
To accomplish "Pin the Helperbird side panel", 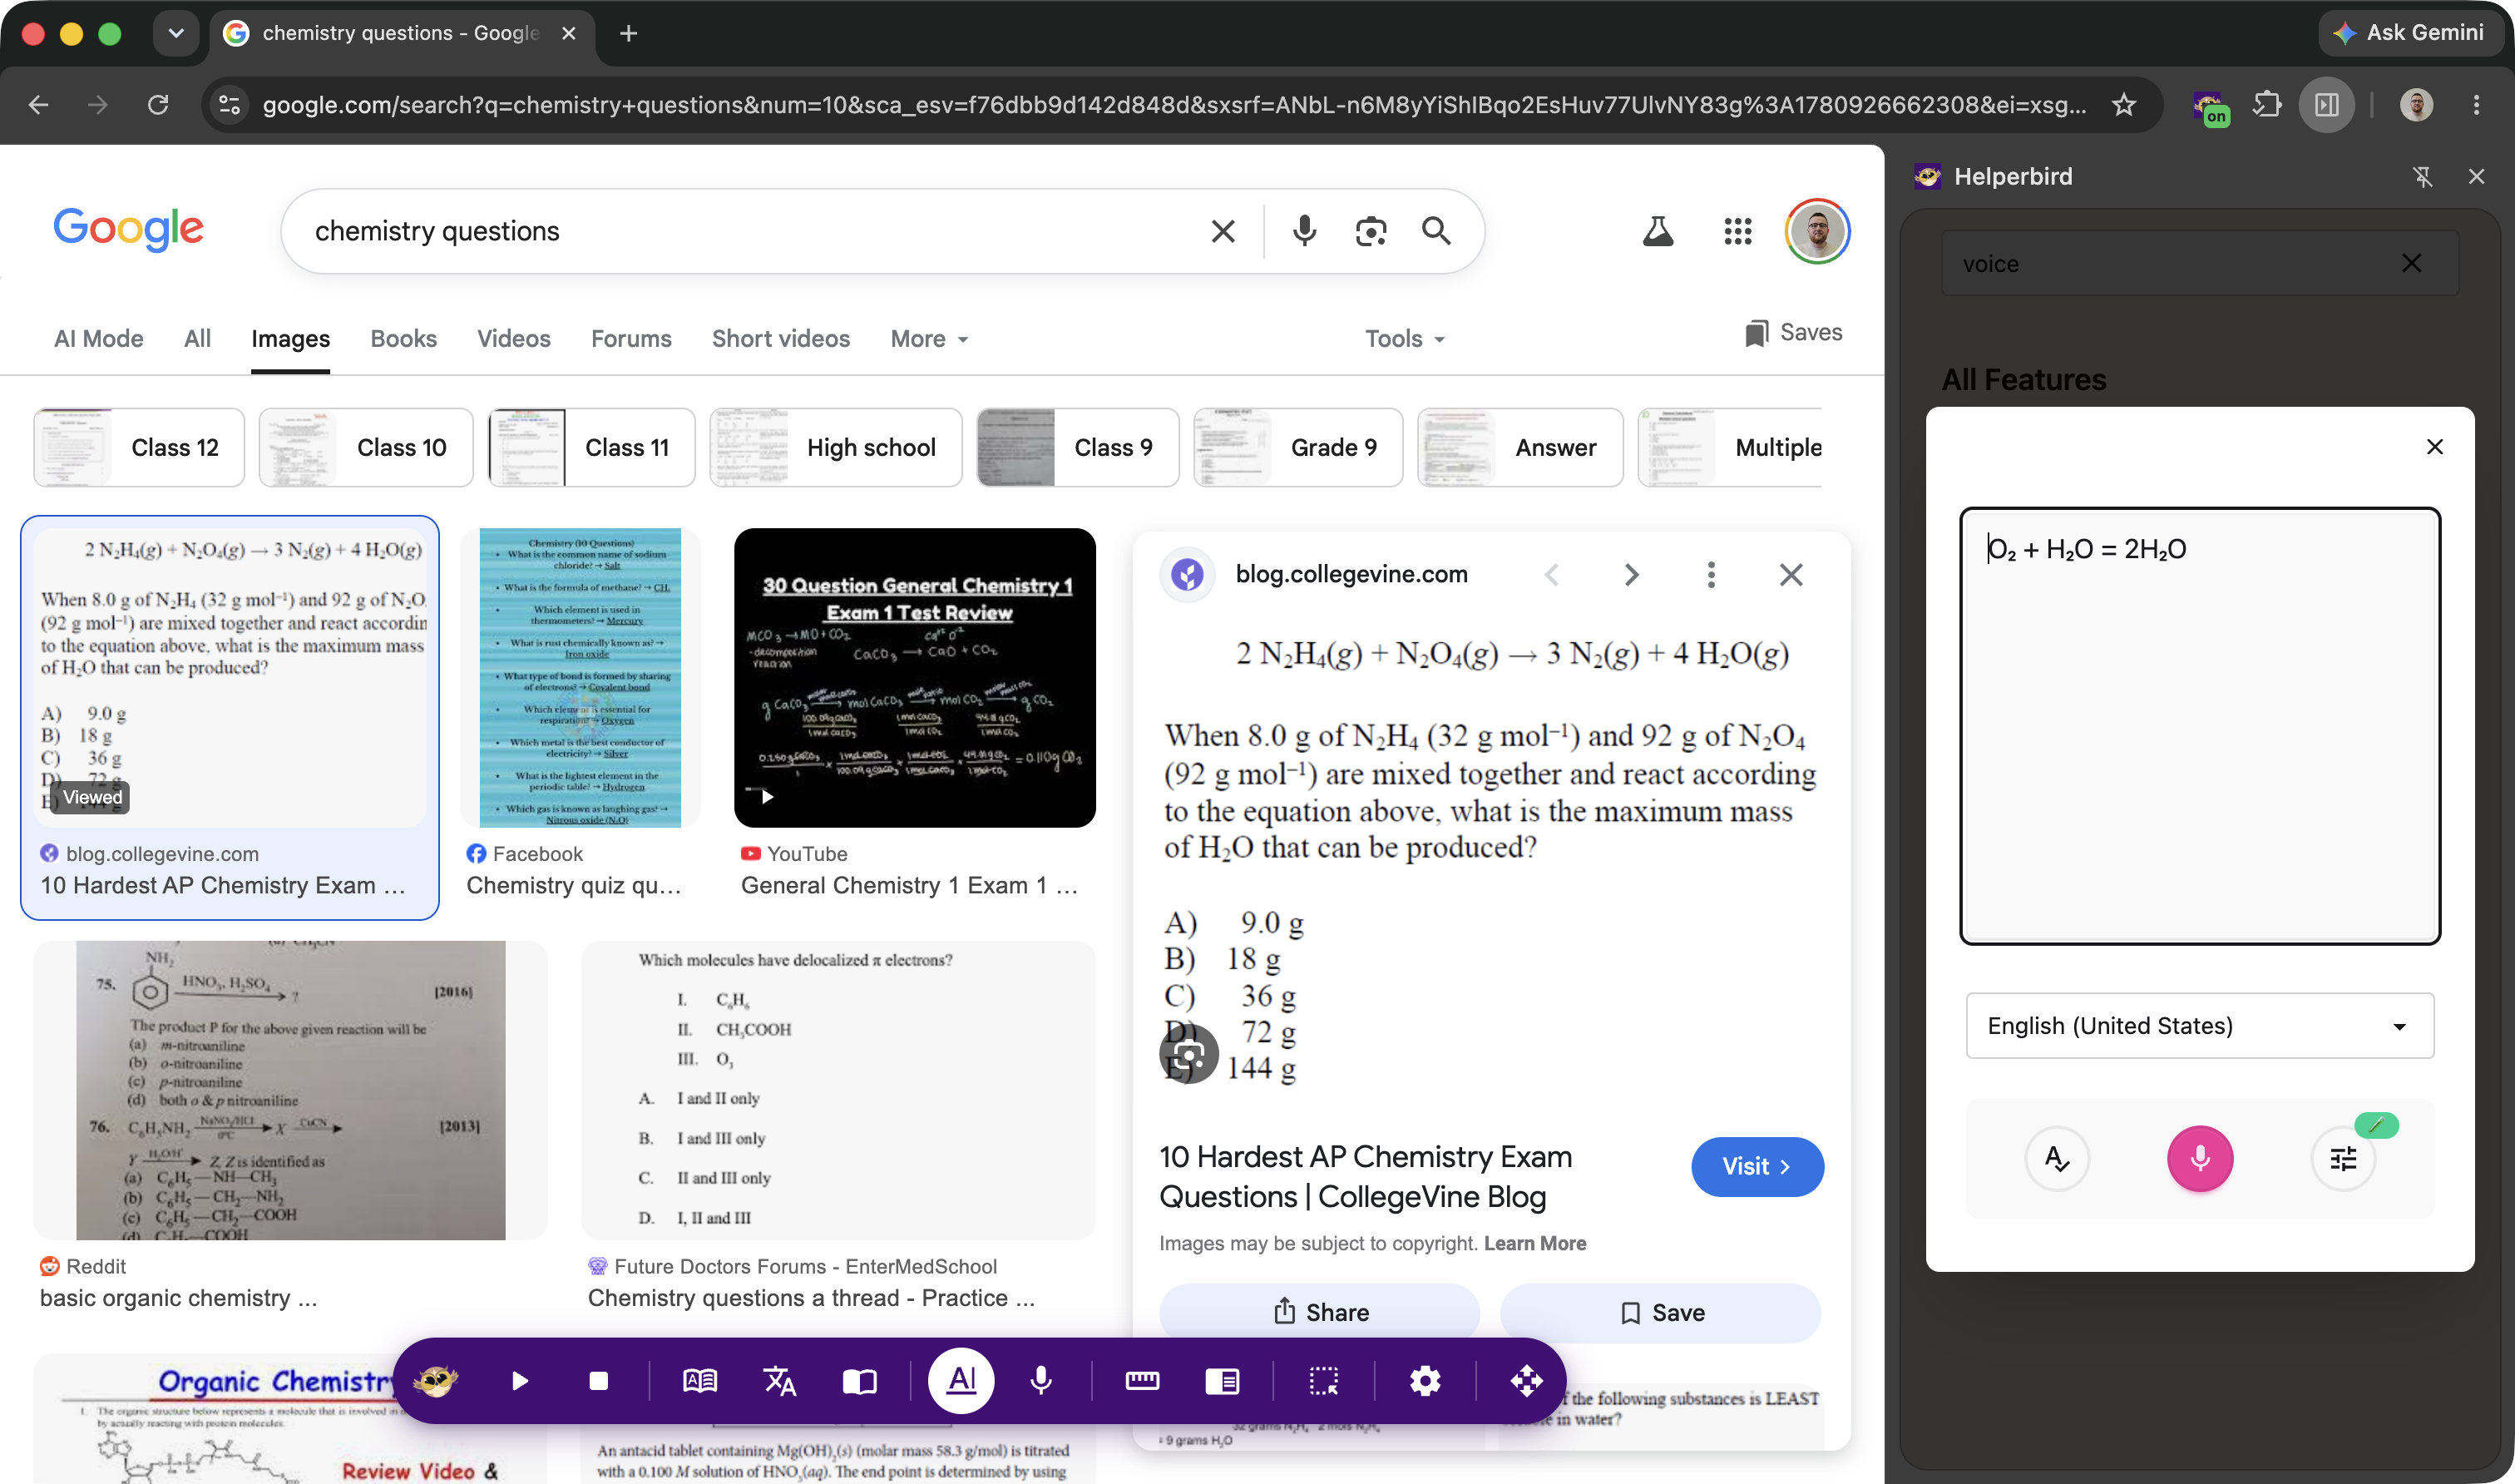I will 2422,177.
